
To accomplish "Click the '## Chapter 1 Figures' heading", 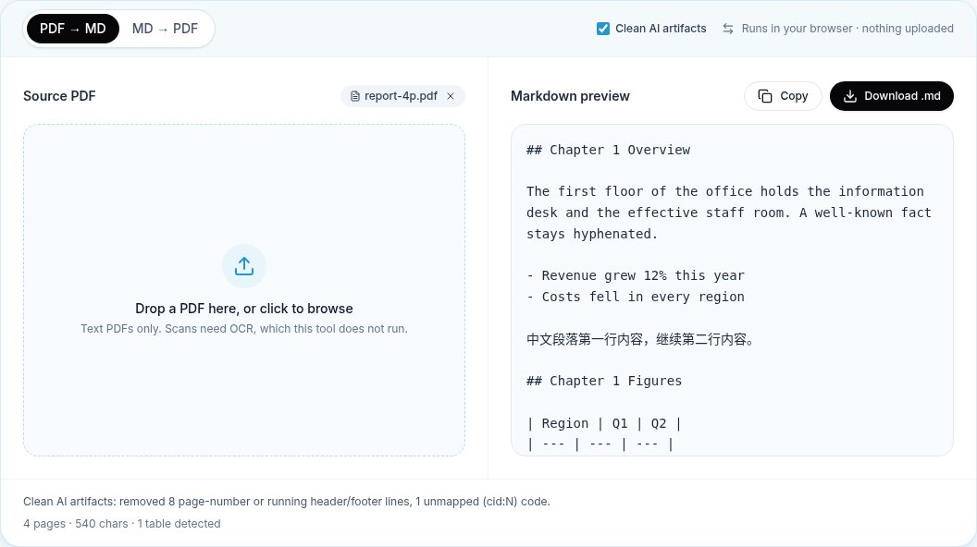I will point(604,381).
